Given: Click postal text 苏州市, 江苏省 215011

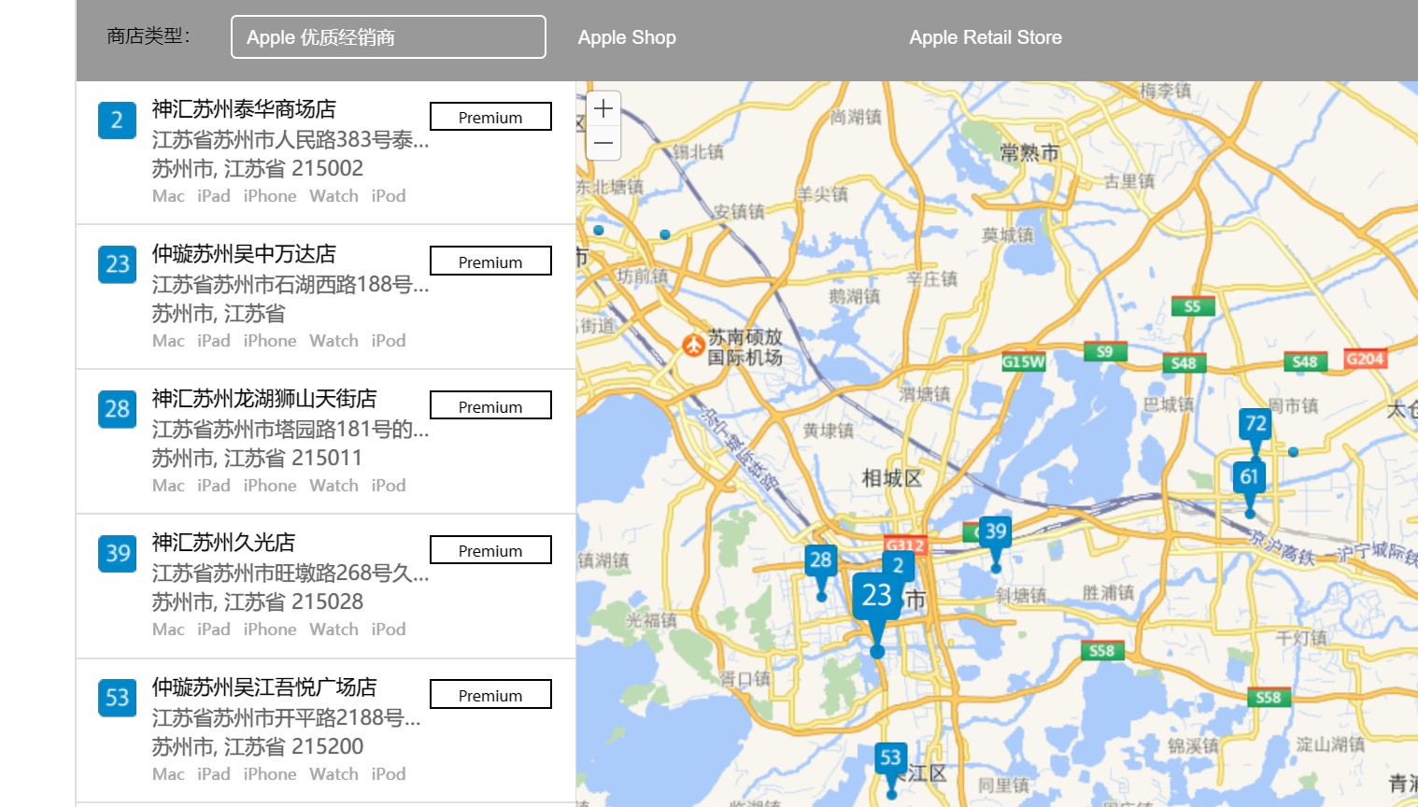Looking at the screenshot, I should tap(257, 459).
